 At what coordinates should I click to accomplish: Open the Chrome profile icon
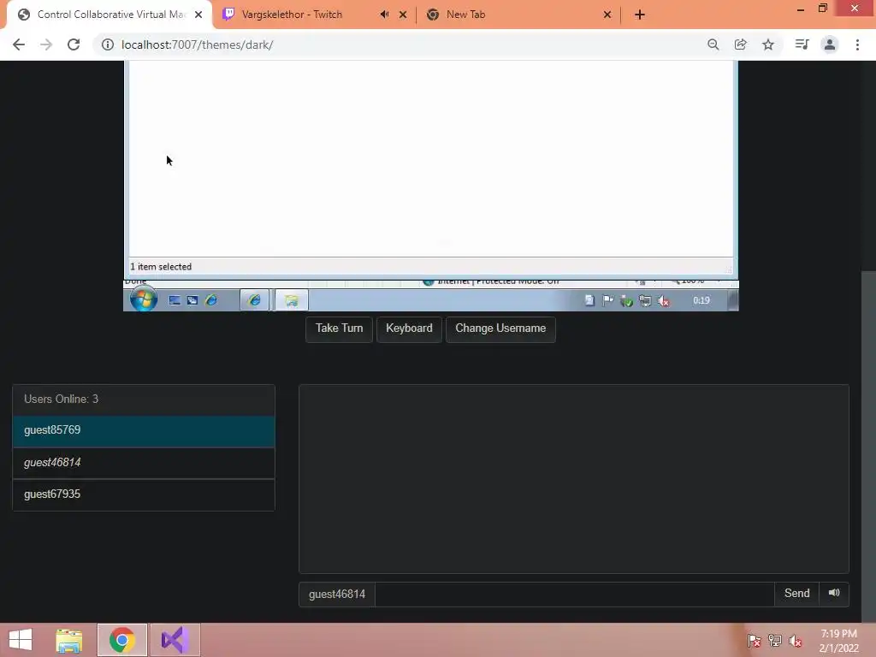(830, 44)
